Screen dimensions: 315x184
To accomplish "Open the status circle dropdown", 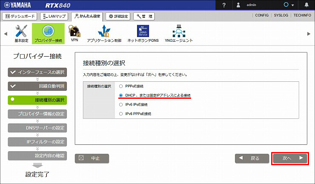I will click(289, 5).
